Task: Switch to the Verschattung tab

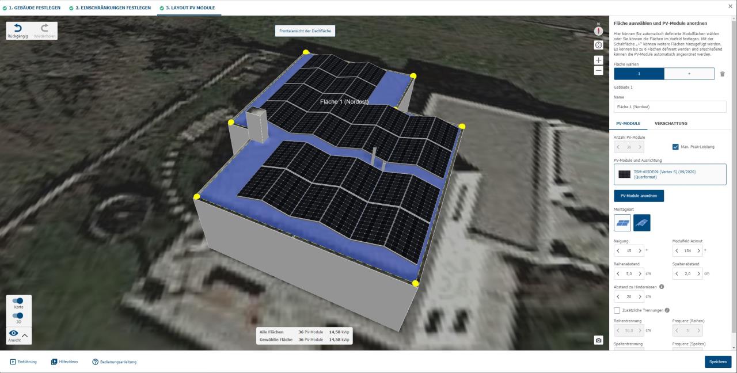Action: [671, 124]
